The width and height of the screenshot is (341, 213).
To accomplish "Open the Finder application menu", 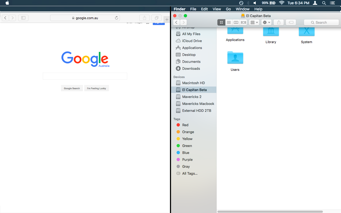I will pyautogui.click(x=180, y=9).
